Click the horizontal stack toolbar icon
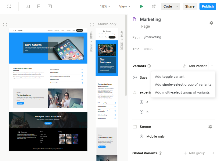The width and height of the screenshot is (219, 161). (x=28, y=6)
